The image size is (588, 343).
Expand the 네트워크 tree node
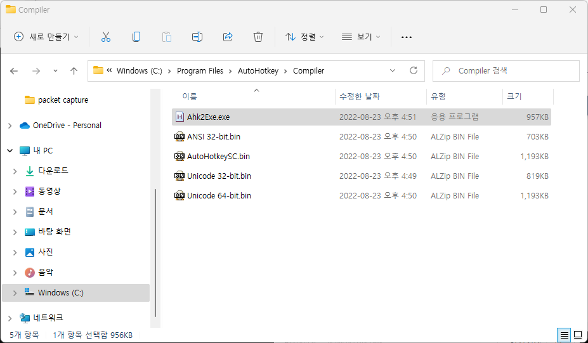point(10,318)
